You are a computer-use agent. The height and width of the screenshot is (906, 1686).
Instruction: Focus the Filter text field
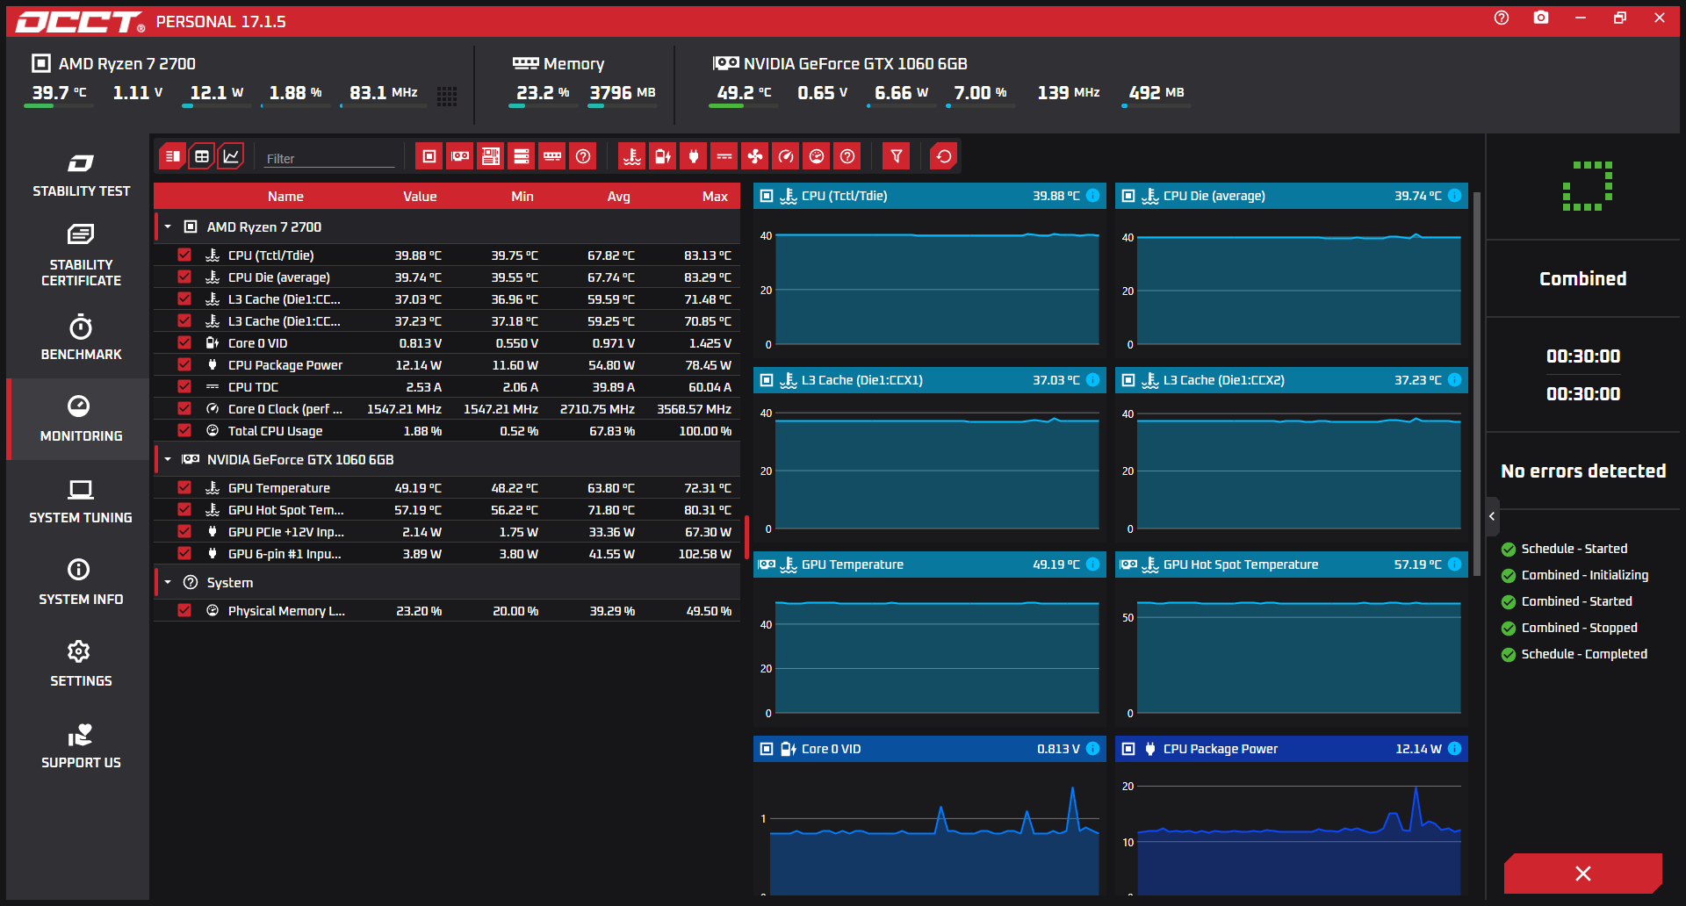tap(329, 158)
